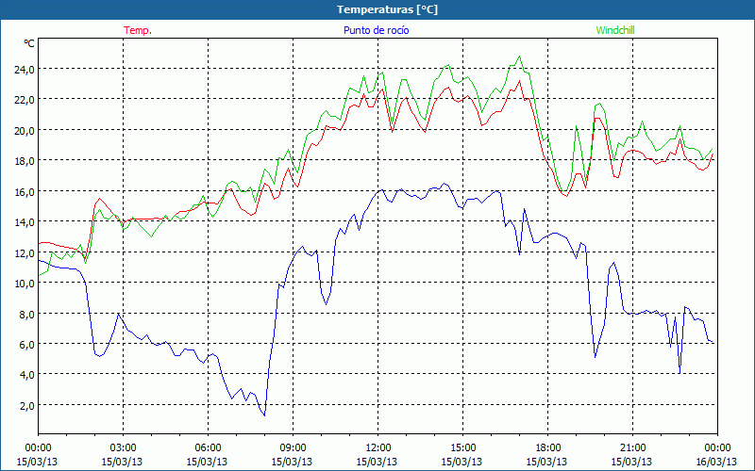Click the Temp. legend label

[138, 30]
